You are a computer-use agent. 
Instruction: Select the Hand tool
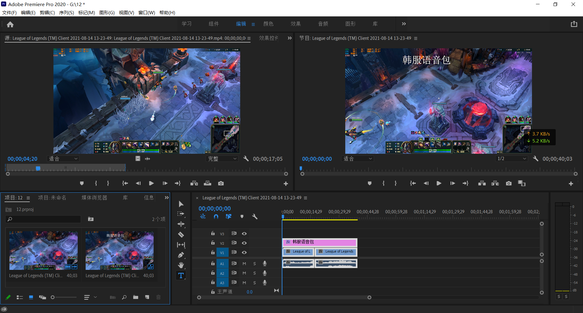(181, 265)
